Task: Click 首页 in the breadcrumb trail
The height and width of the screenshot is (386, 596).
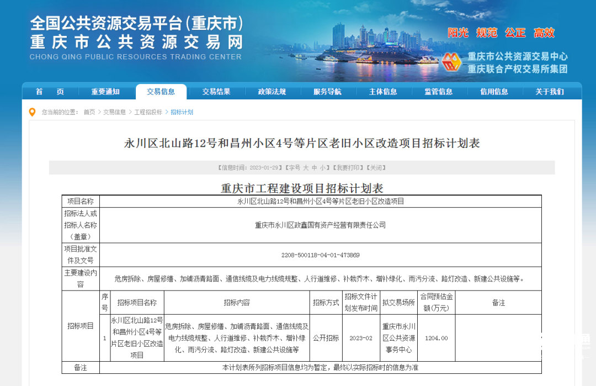Action: 89,112
